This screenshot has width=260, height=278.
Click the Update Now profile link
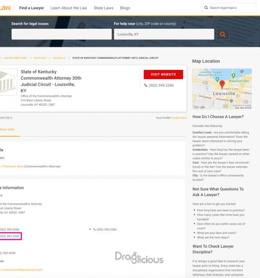[179, 118]
